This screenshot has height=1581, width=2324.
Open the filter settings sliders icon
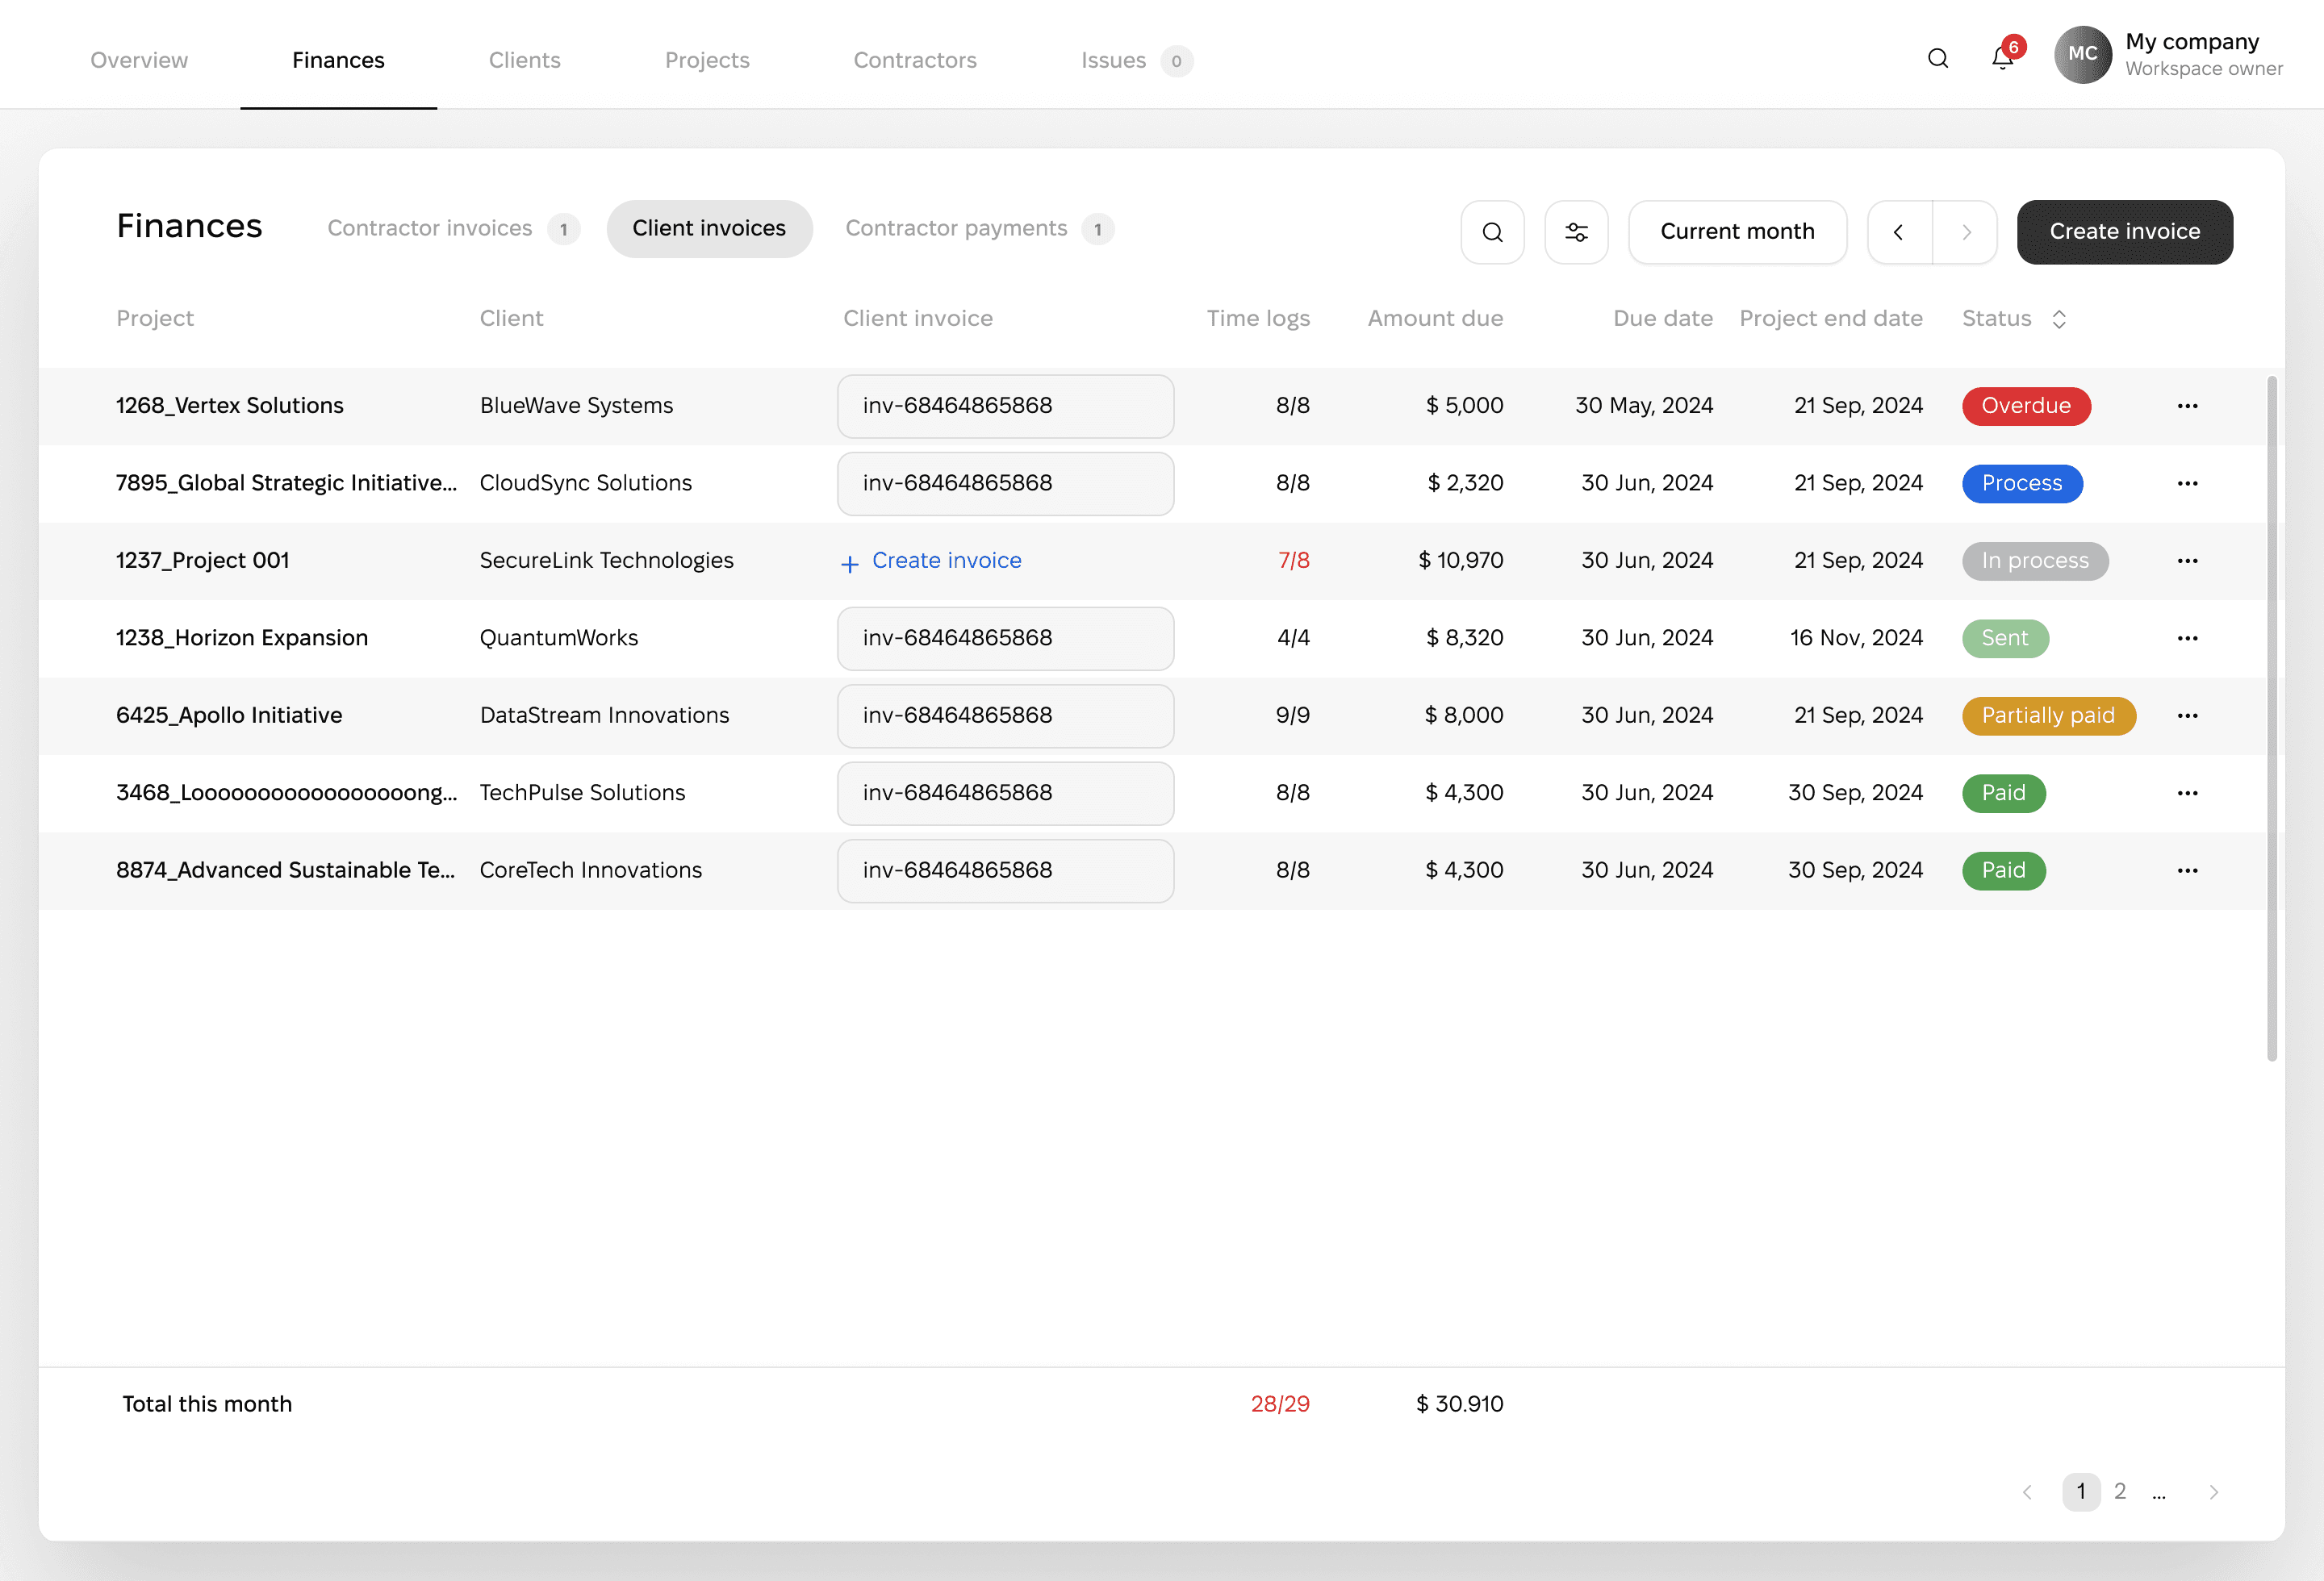tap(1576, 232)
